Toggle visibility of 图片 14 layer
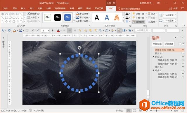Viewport: 187px width, 113px height. 183,67
